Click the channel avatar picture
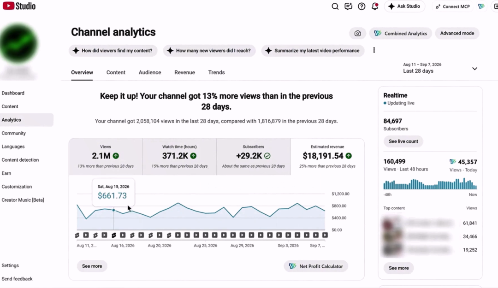The height and width of the screenshot is (288, 498). (18, 43)
